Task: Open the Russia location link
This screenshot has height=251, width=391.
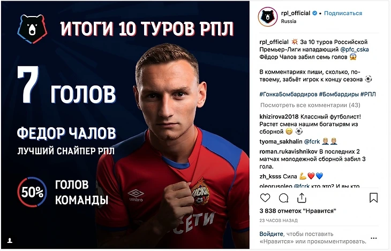Action: (x=289, y=21)
